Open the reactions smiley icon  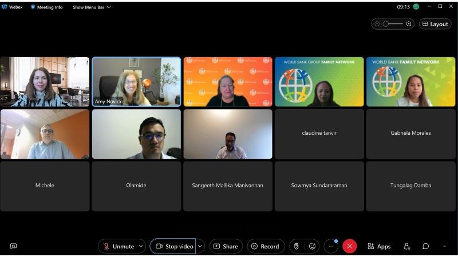(x=312, y=247)
